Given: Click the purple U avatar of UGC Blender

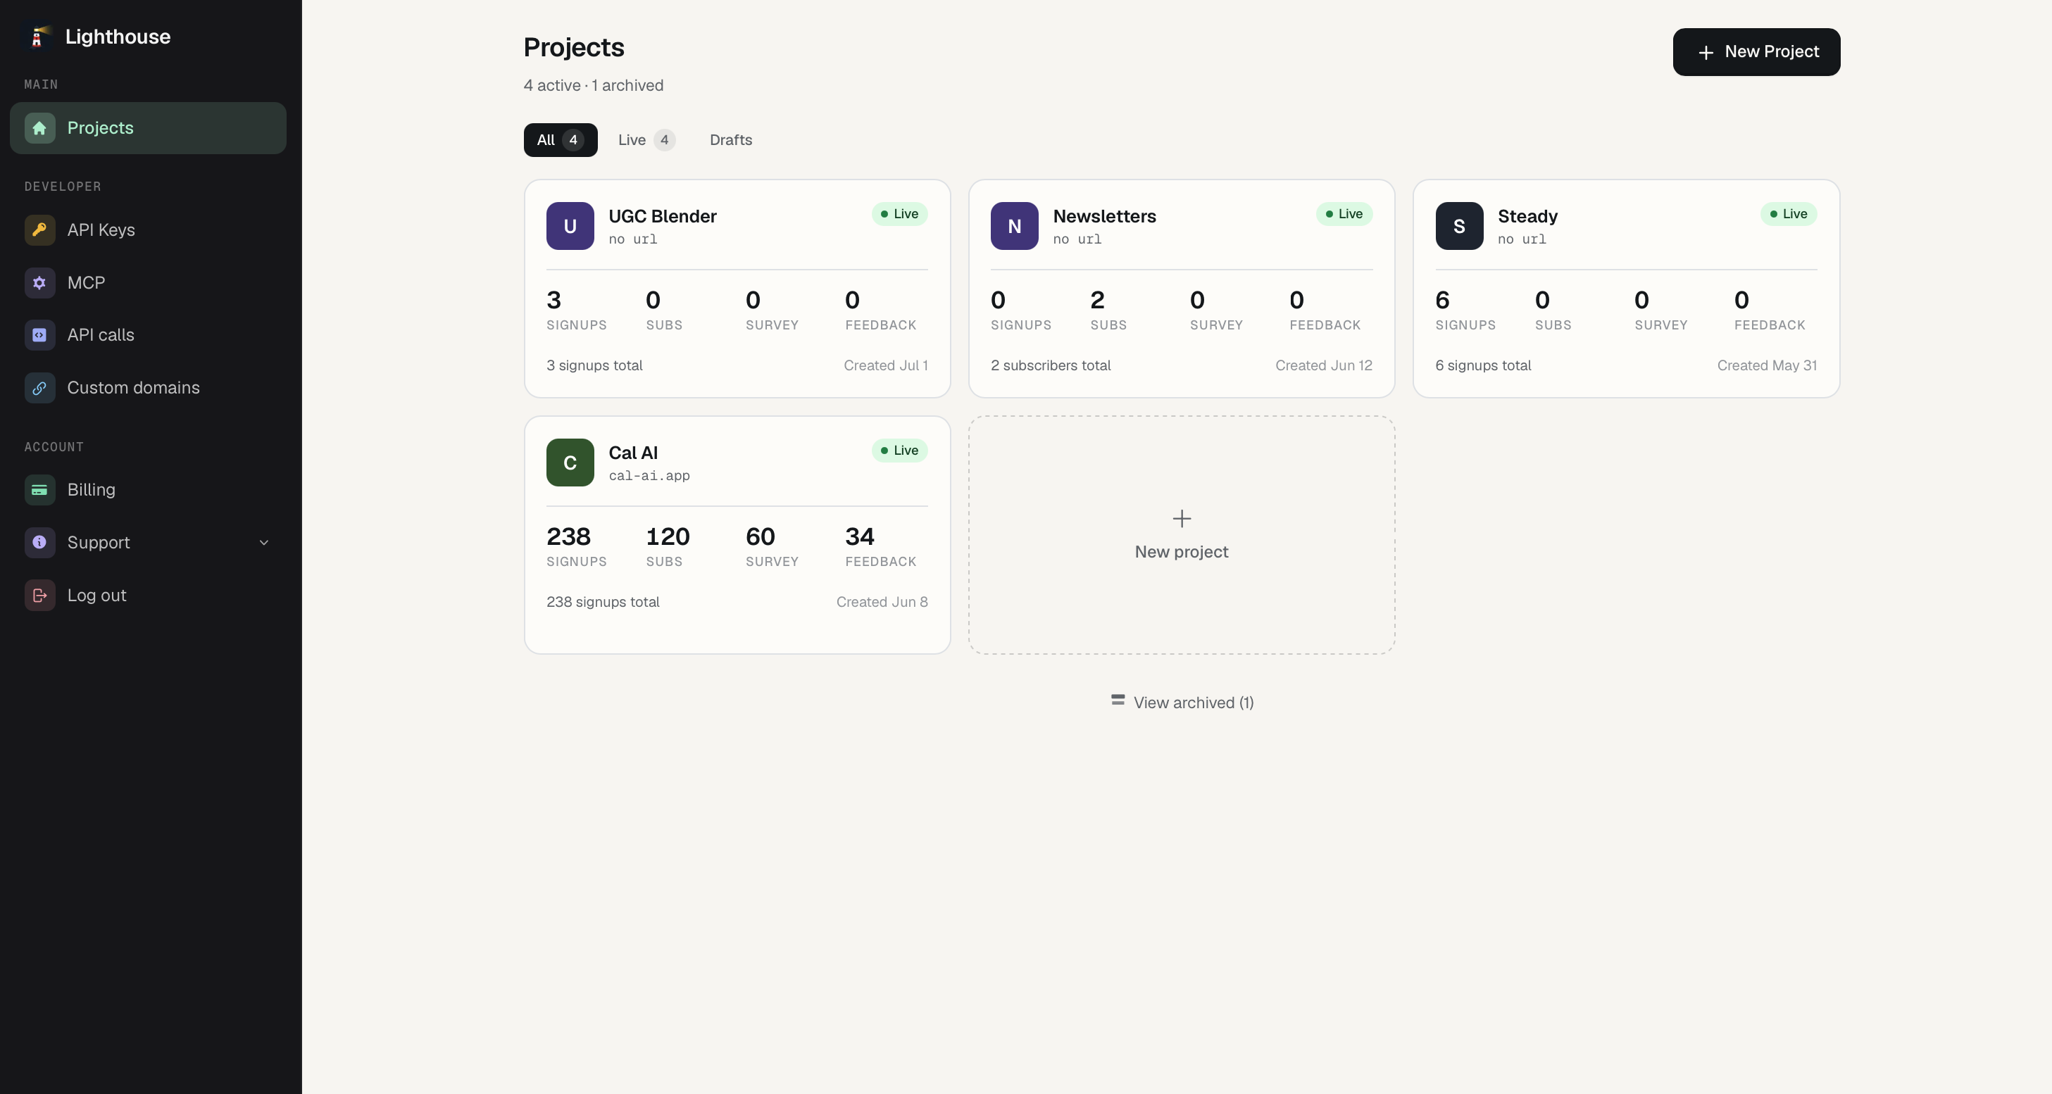Looking at the screenshot, I should click(570, 226).
